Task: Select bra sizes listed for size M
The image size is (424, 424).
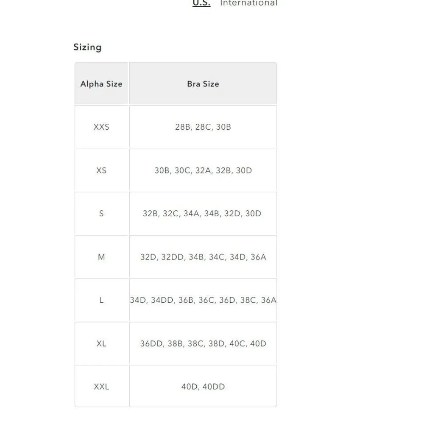Action: point(203,257)
